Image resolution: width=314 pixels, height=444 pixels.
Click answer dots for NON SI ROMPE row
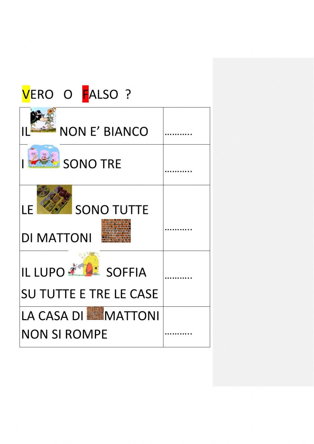[x=178, y=332]
